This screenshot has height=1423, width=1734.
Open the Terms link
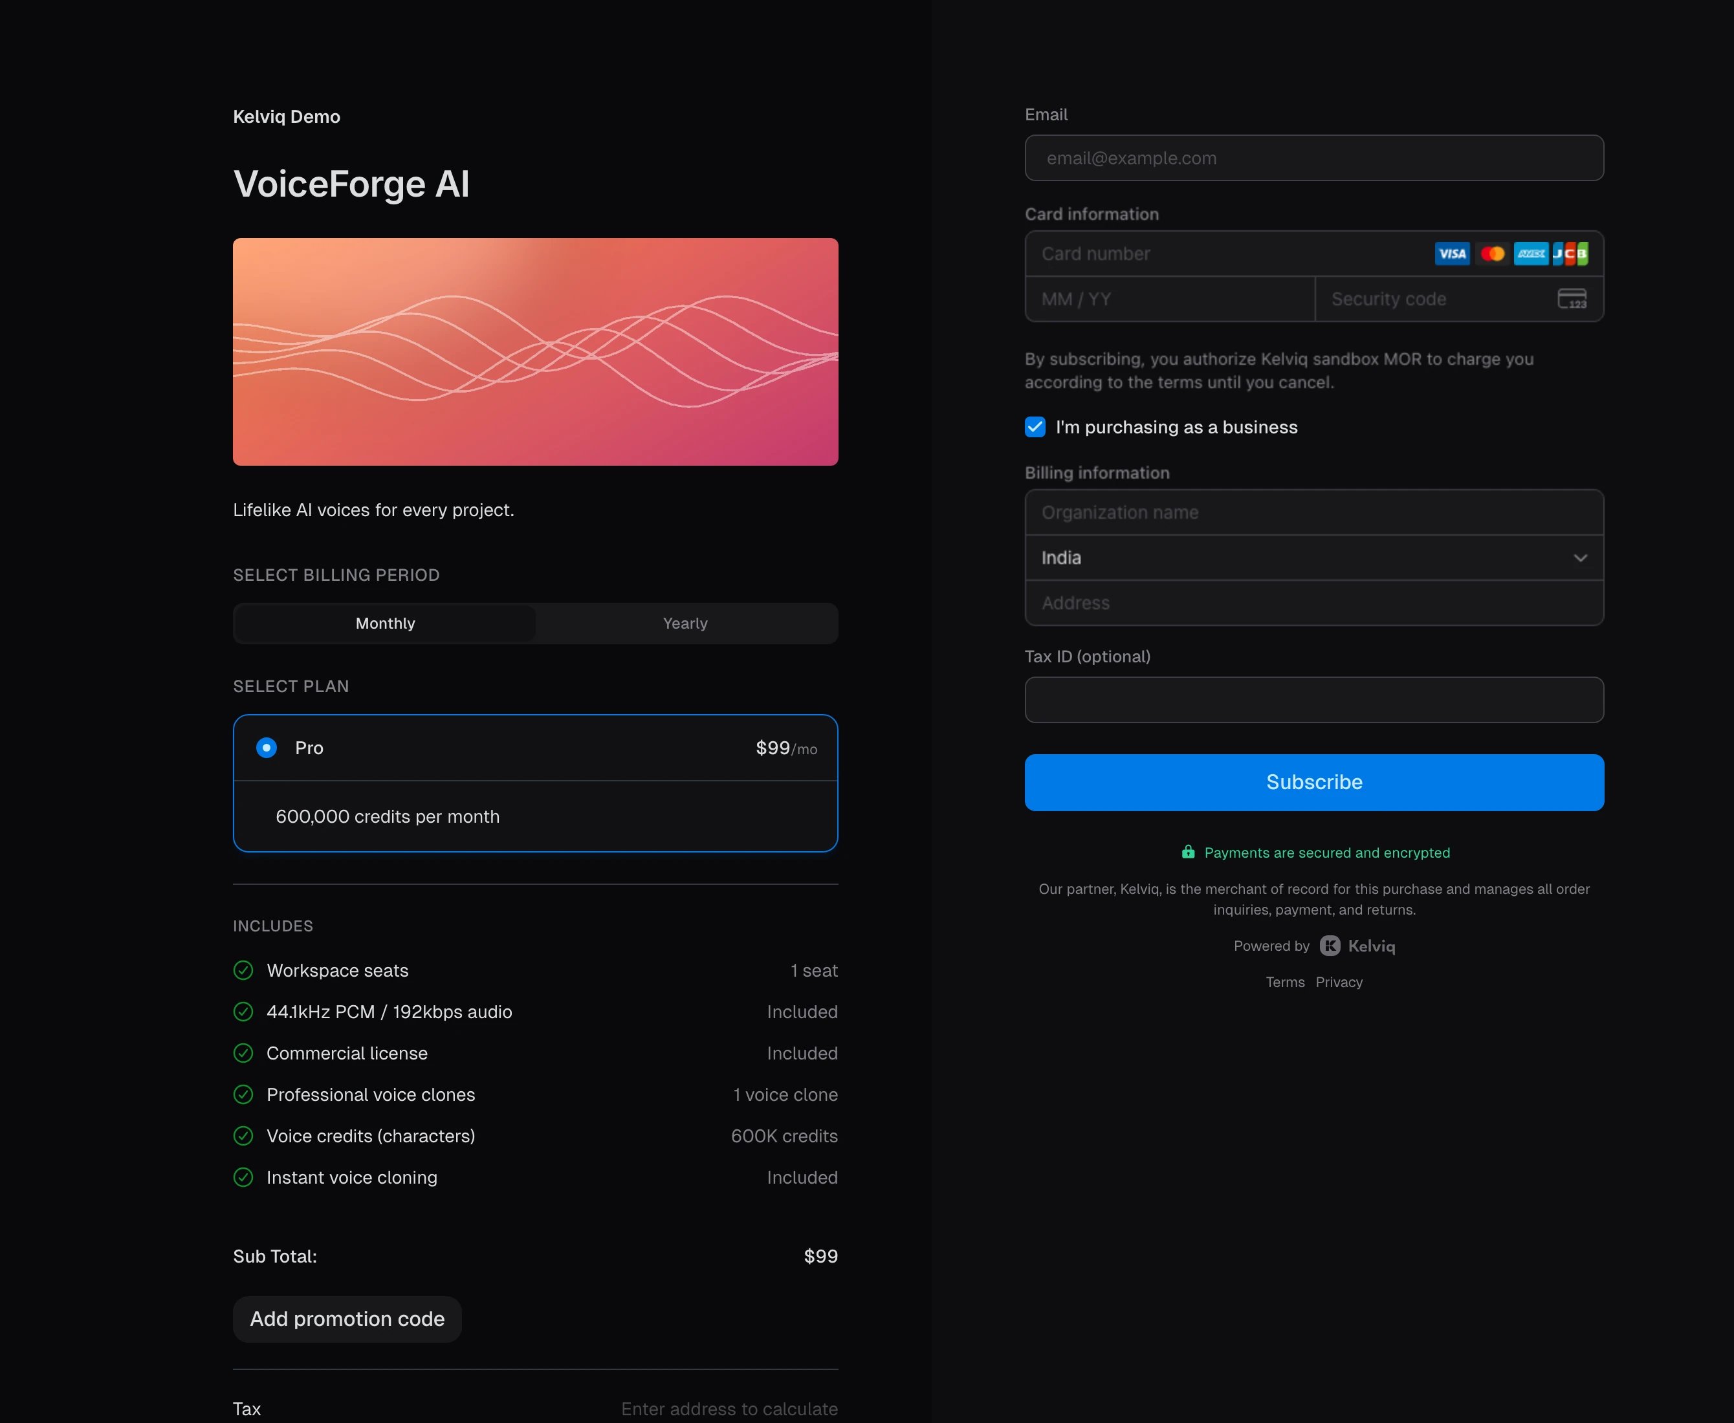(x=1285, y=982)
